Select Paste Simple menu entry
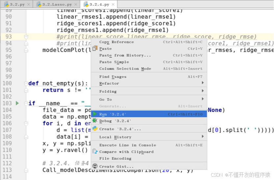Image resolution: width=274 pixels, height=180 pixels. point(149,62)
